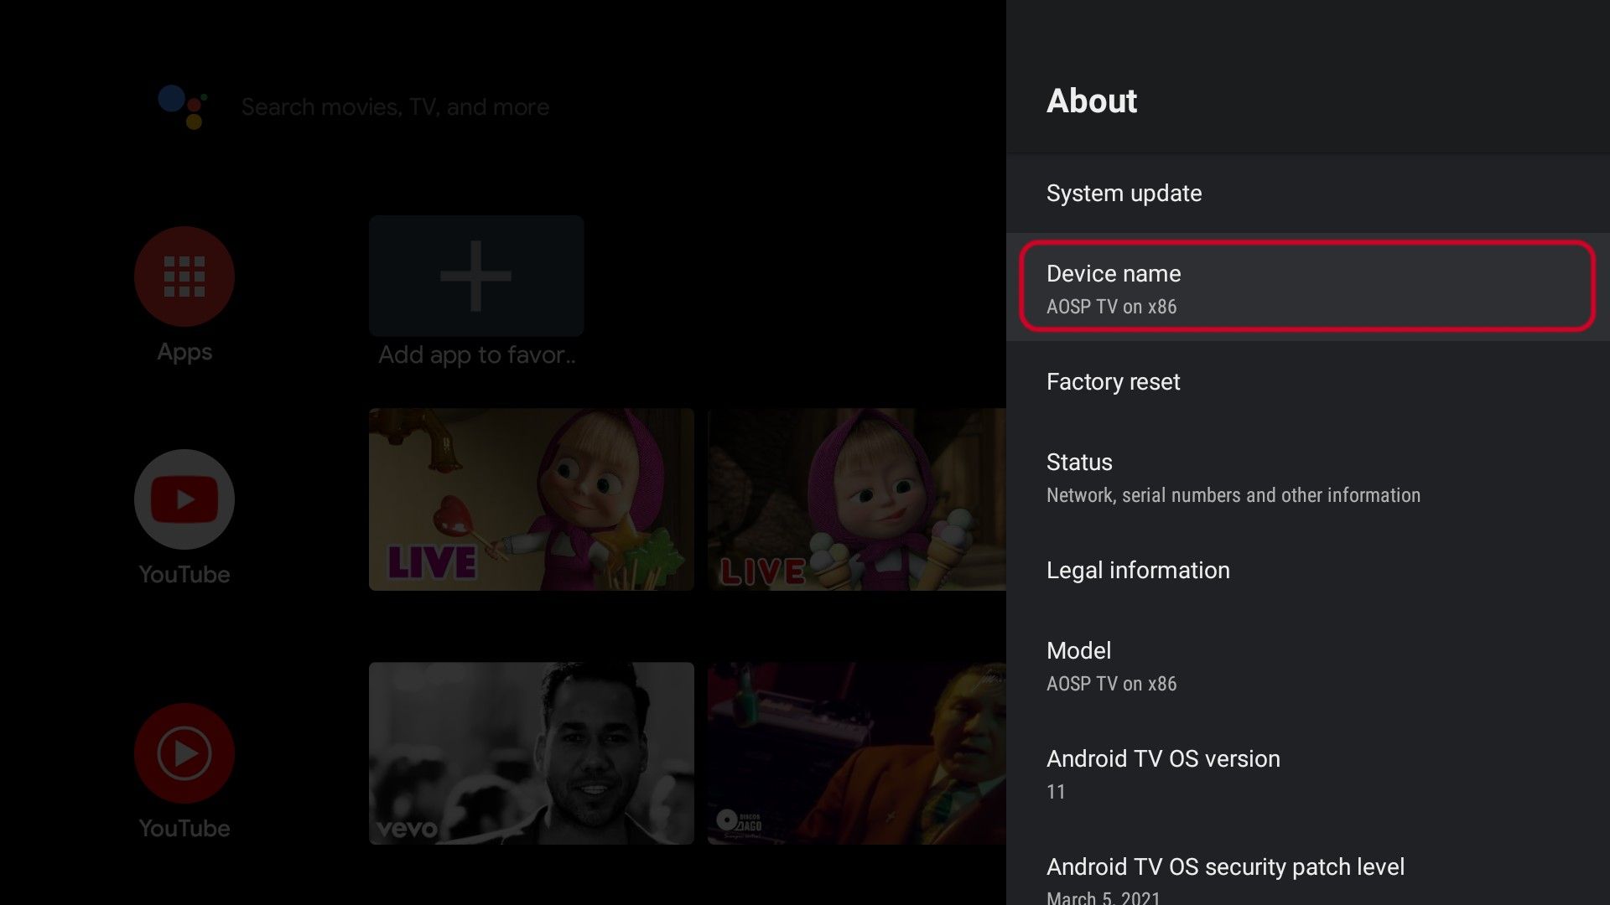Click the second YouTube channel icon
The image size is (1610, 905).
click(184, 753)
